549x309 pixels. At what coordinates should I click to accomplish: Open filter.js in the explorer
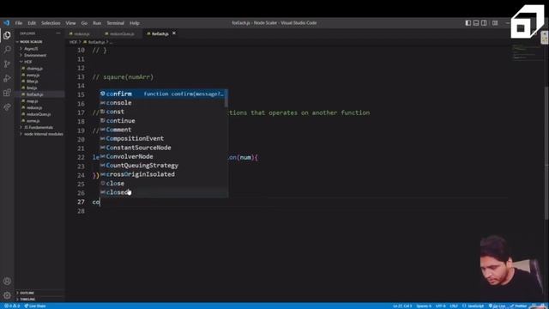(x=33, y=82)
